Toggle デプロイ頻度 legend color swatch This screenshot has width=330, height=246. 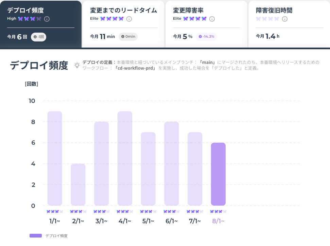coord(36,236)
